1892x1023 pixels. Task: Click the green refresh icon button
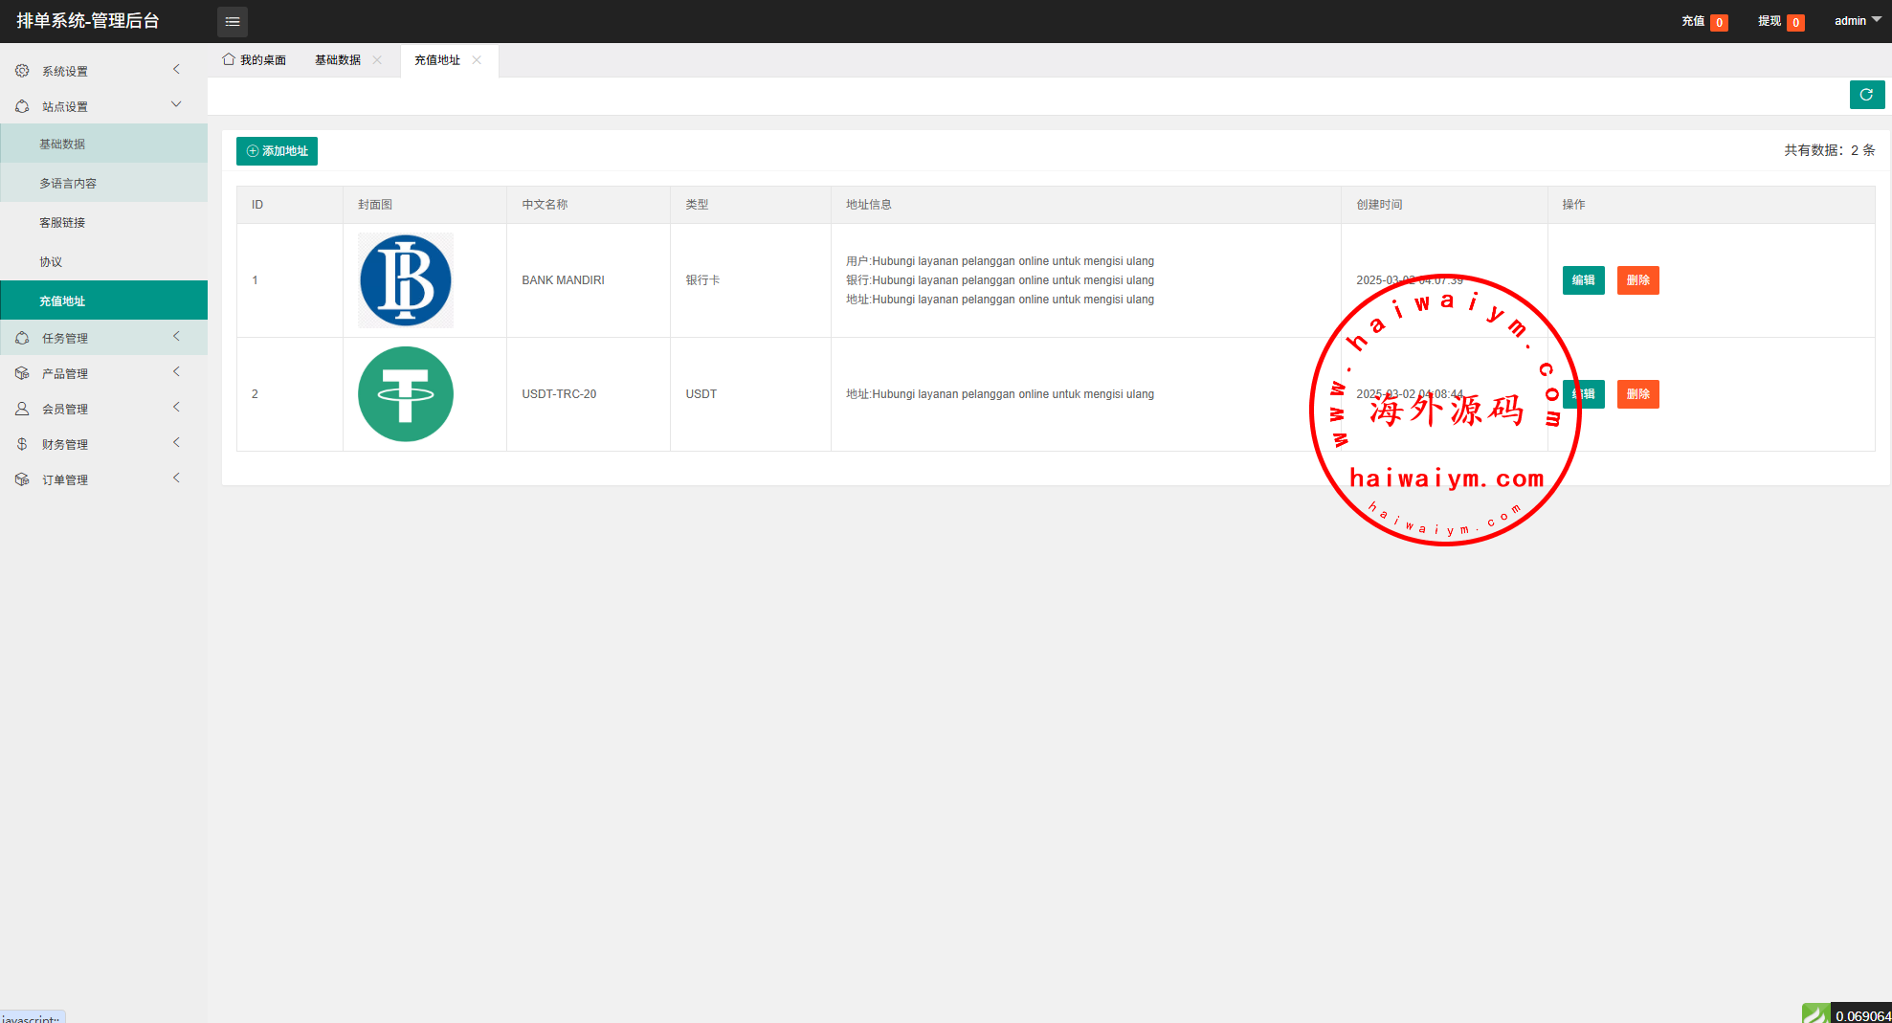[x=1866, y=95]
